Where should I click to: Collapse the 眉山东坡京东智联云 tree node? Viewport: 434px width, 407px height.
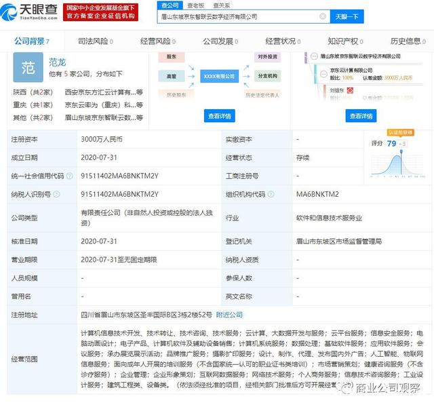[x=314, y=56]
